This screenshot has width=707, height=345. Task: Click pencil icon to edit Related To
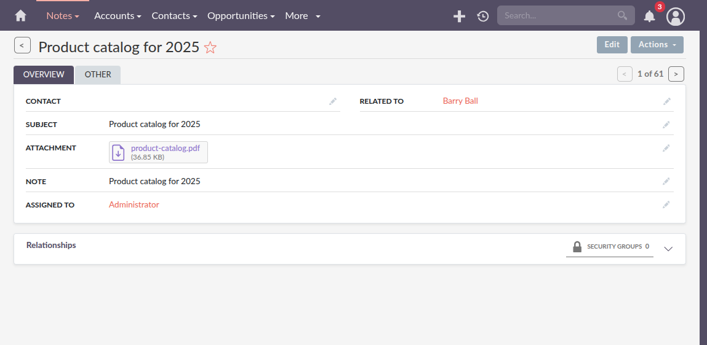666,101
